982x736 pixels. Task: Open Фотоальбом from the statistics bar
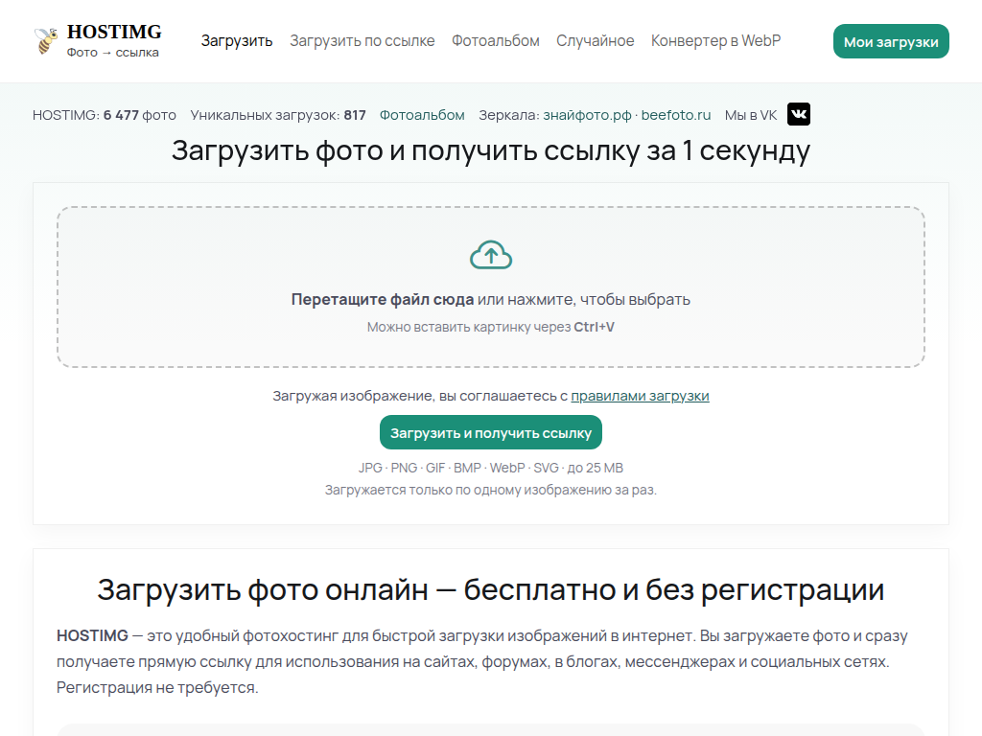pyautogui.click(x=422, y=114)
